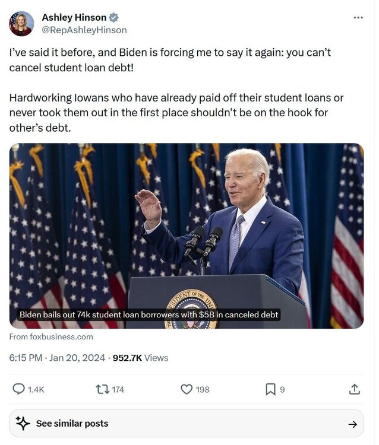Click the Ashley Hinson display name
The height and width of the screenshot is (445, 379).
coord(75,18)
